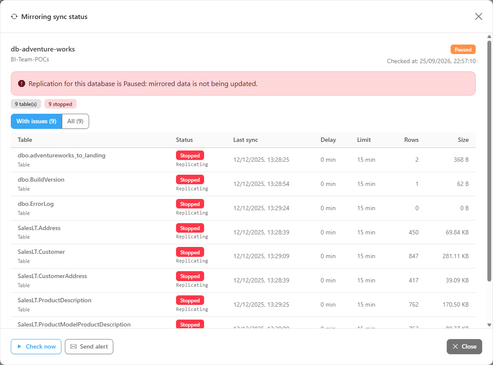This screenshot has width=493, height=365.
Task: Click last sync 12/12/2025, 13:29:25
Action: (261, 304)
